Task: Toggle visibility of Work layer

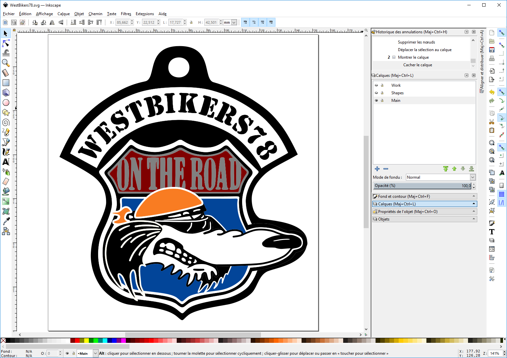Action: click(x=376, y=85)
